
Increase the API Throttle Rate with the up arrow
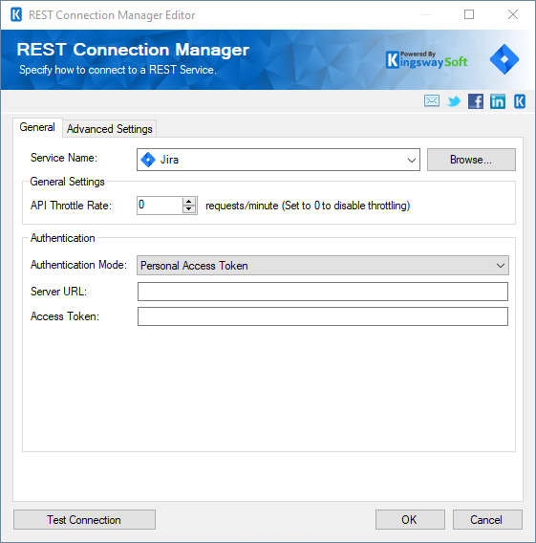pyautogui.click(x=189, y=202)
